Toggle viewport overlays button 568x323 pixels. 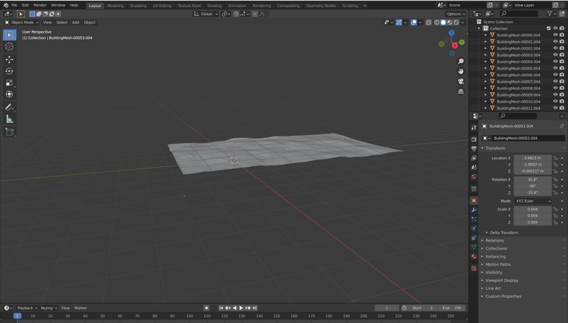tap(413, 22)
